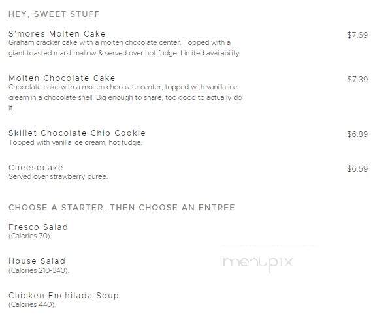Click the $7.39 price for Molten Chocolate Cake
Image resolution: width=375 pixels, height=316 pixels.
click(357, 80)
